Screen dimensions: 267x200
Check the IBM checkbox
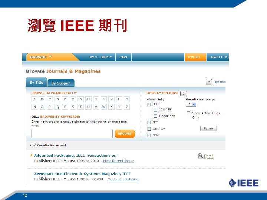(149, 136)
